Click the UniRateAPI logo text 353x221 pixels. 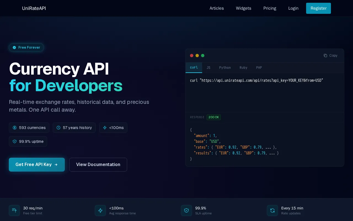click(x=34, y=8)
